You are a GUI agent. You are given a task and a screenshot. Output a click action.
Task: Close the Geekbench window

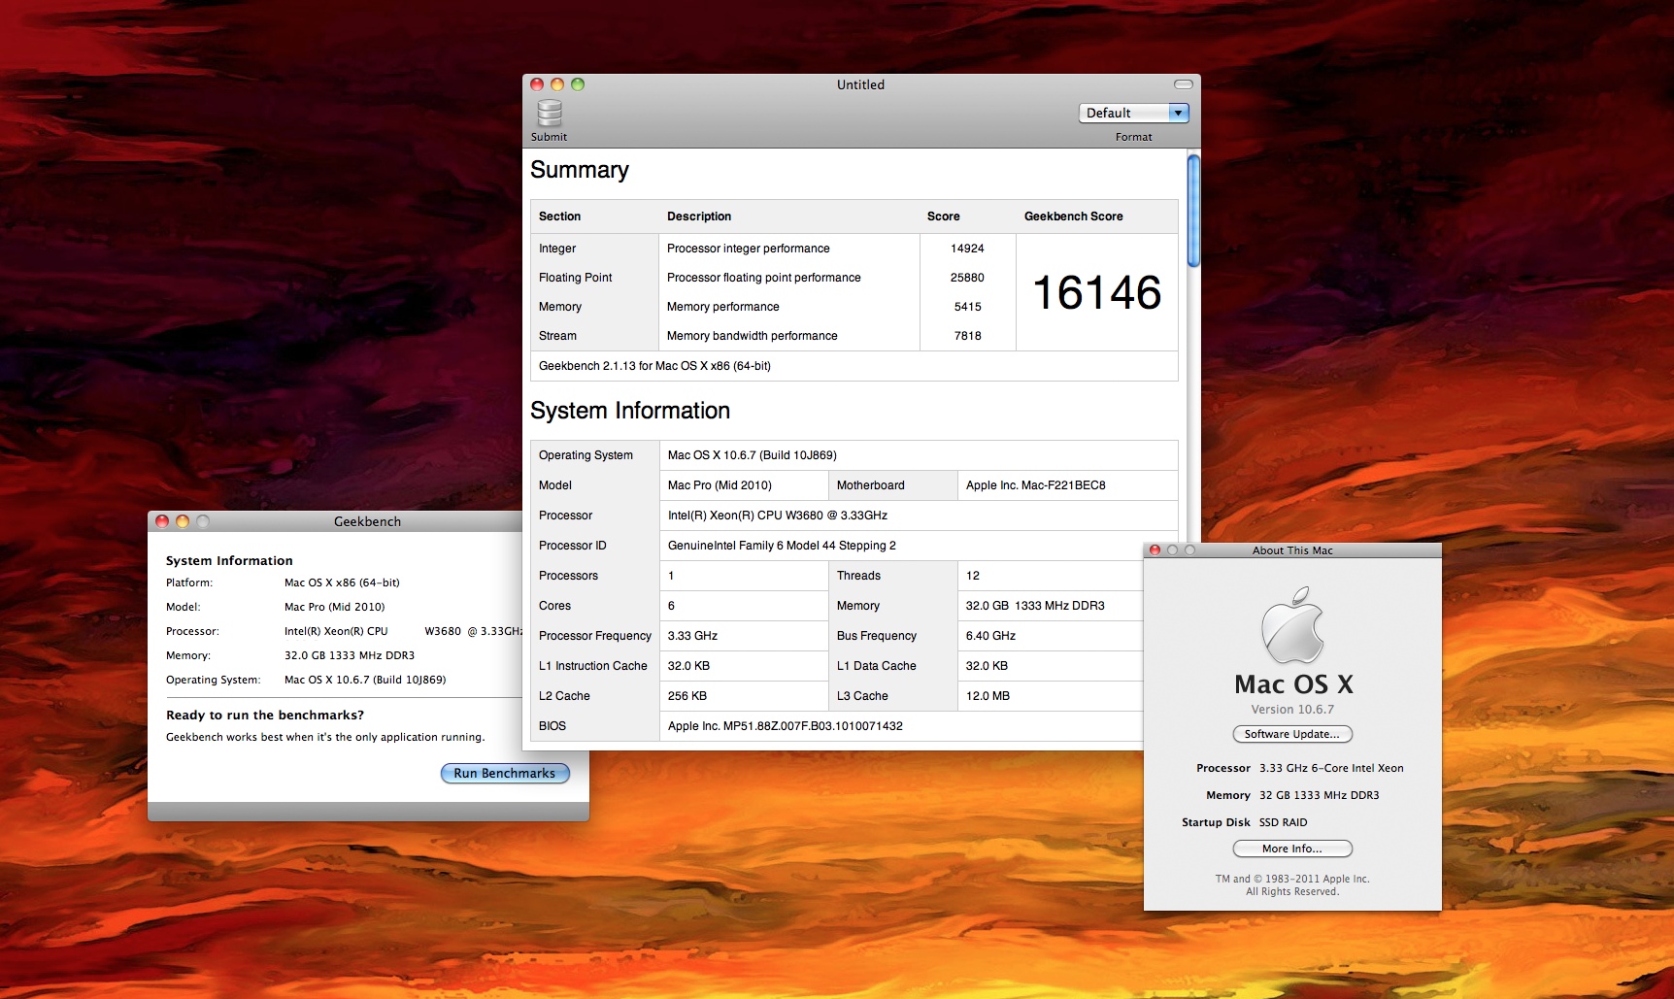click(x=162, y=521)
